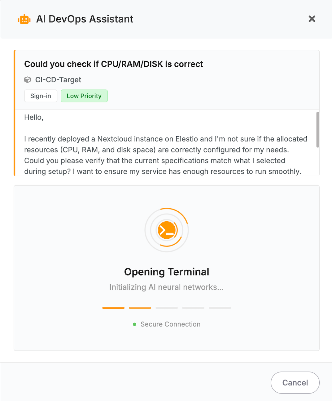Click the orange terminal prompt icon
This screenshot has height=401, width=332.
(167, 230)
